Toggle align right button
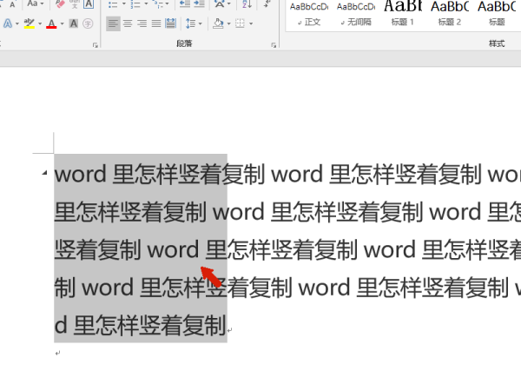 pyautogui.click(x=142, y=23)
